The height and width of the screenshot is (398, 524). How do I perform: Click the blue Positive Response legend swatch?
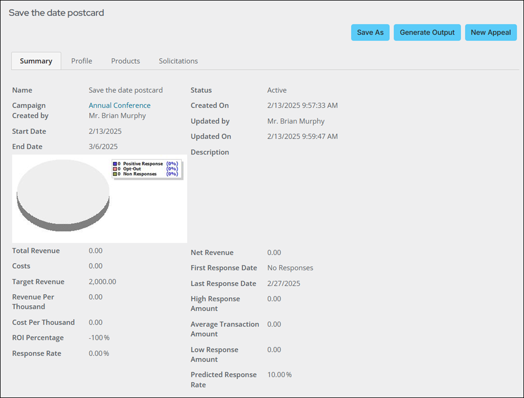114,164
